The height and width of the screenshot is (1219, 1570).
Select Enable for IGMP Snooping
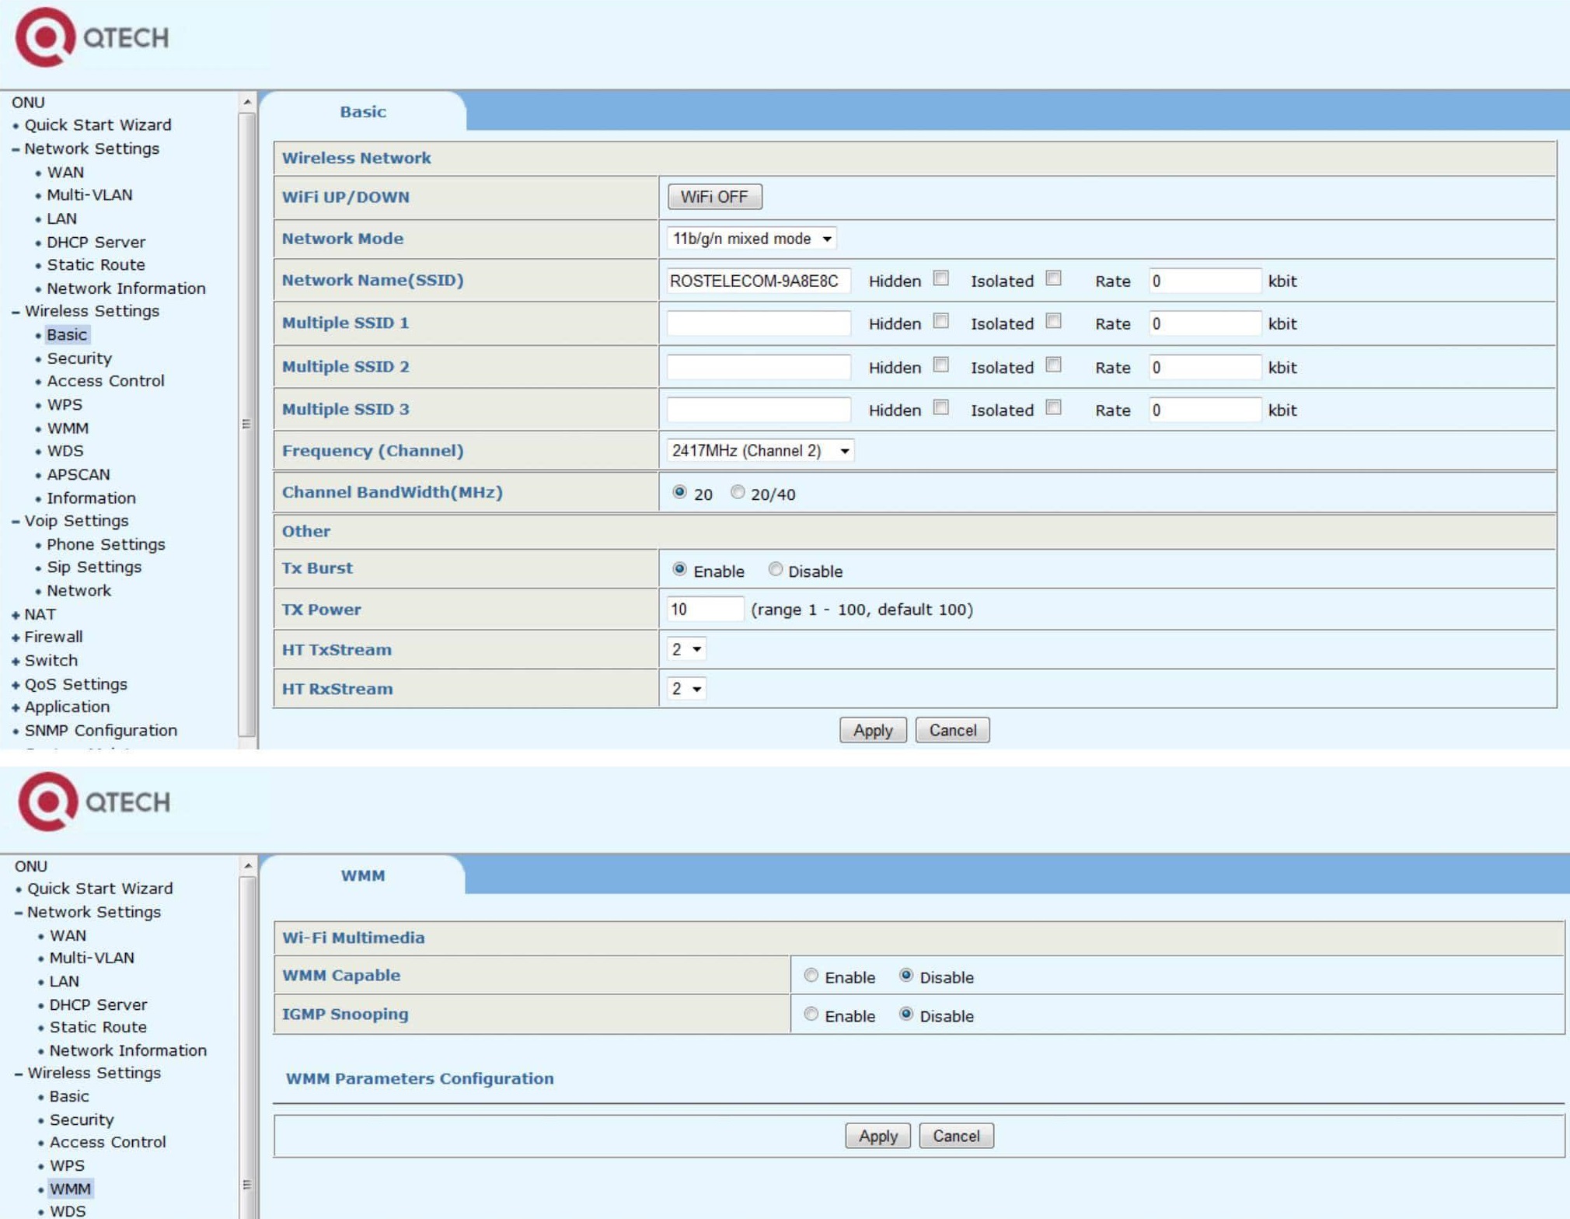click(x=811, y=1015)
